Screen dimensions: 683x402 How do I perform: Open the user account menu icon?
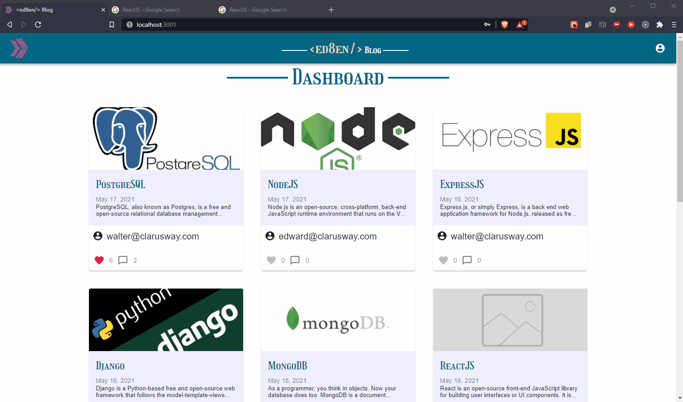[660, 48]
